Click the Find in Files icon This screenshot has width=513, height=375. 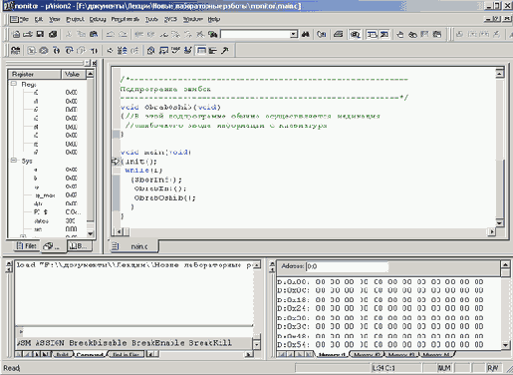coord(212,34)
